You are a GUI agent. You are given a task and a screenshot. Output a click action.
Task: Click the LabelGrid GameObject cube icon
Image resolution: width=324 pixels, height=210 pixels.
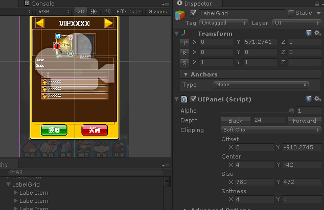180,15
